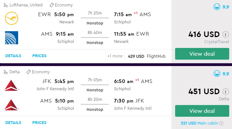232x129 pixels.
Task: Click info icon next to 416 USD
Action: coord(226,35)
